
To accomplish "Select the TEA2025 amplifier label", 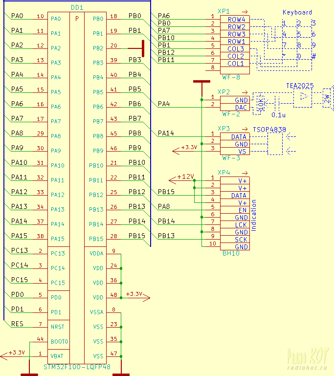I will pyautogui.click(x=300, y=86).
